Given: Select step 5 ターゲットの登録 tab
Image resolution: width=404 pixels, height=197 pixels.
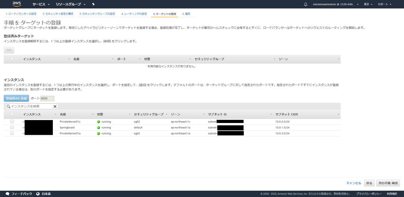Looking at the screenshot, I should (x=165, y=14).
